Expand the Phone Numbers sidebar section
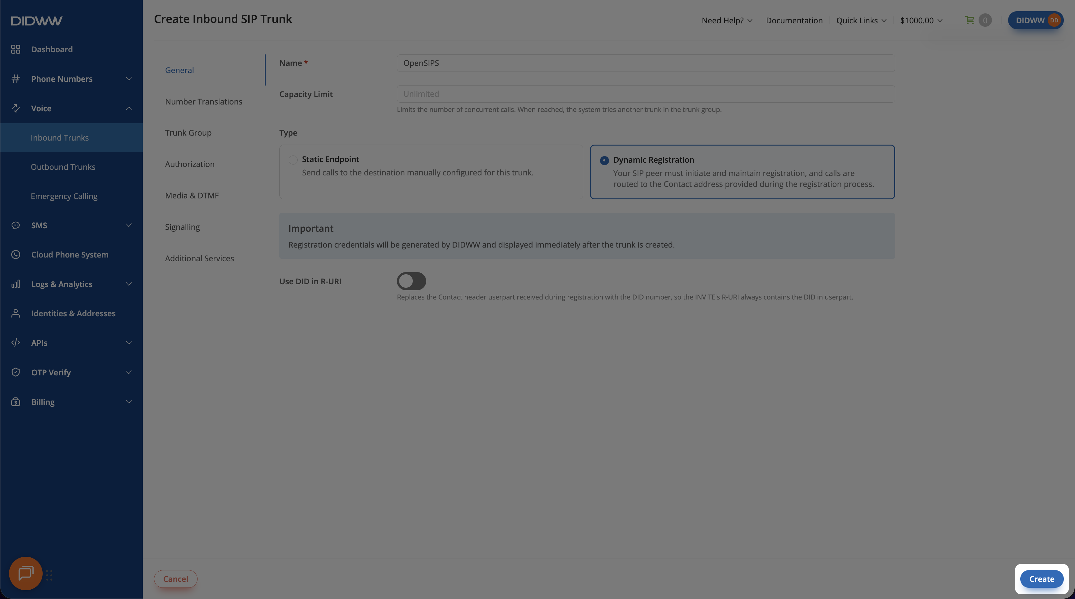The image size is (1075, 599). (71, 79)
